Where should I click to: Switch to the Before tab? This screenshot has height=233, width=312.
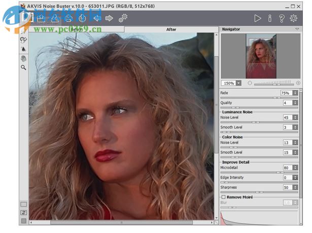click(76, 29)
